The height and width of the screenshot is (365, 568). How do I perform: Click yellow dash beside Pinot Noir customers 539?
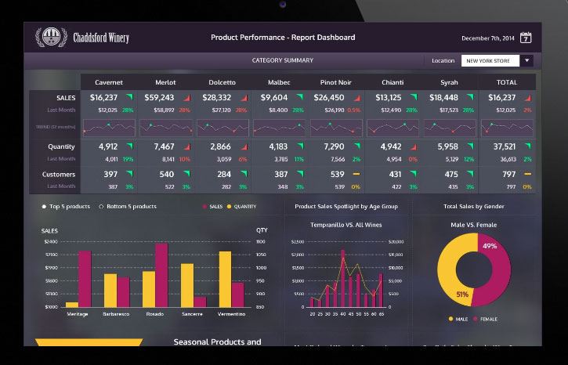[x=356, y=174]
